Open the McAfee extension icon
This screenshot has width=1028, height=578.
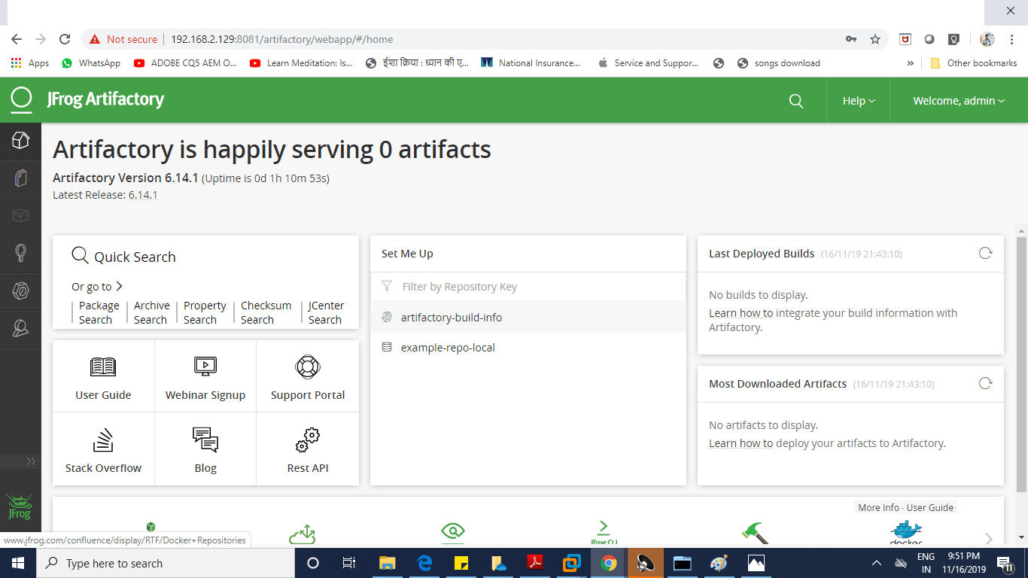[x=906, y=39]
